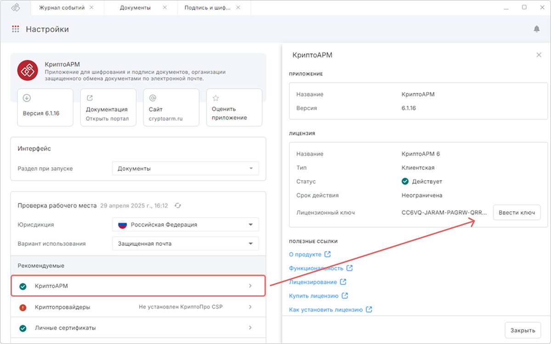Open the Вариант использования dropdown
The height and width of the screenshot is (344, 551).
click(x=186, y=243)
